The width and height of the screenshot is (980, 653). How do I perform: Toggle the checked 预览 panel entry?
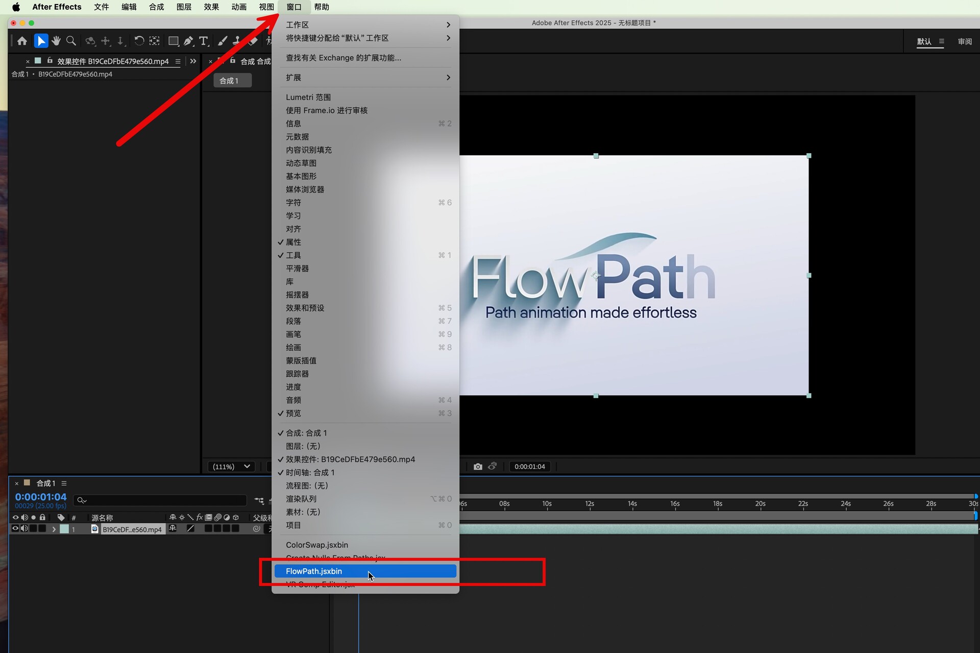[365, 413]
